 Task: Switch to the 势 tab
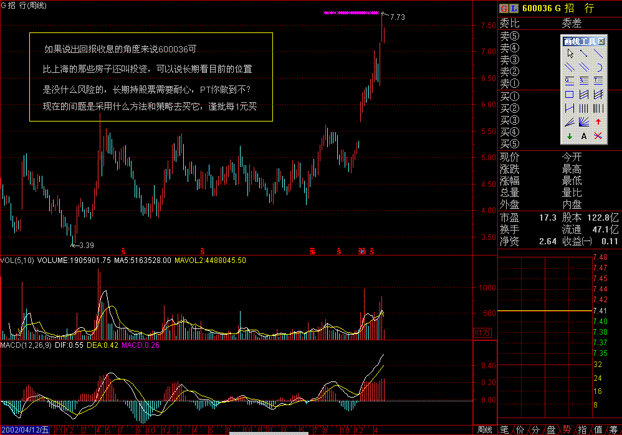[x=567, y=430]
